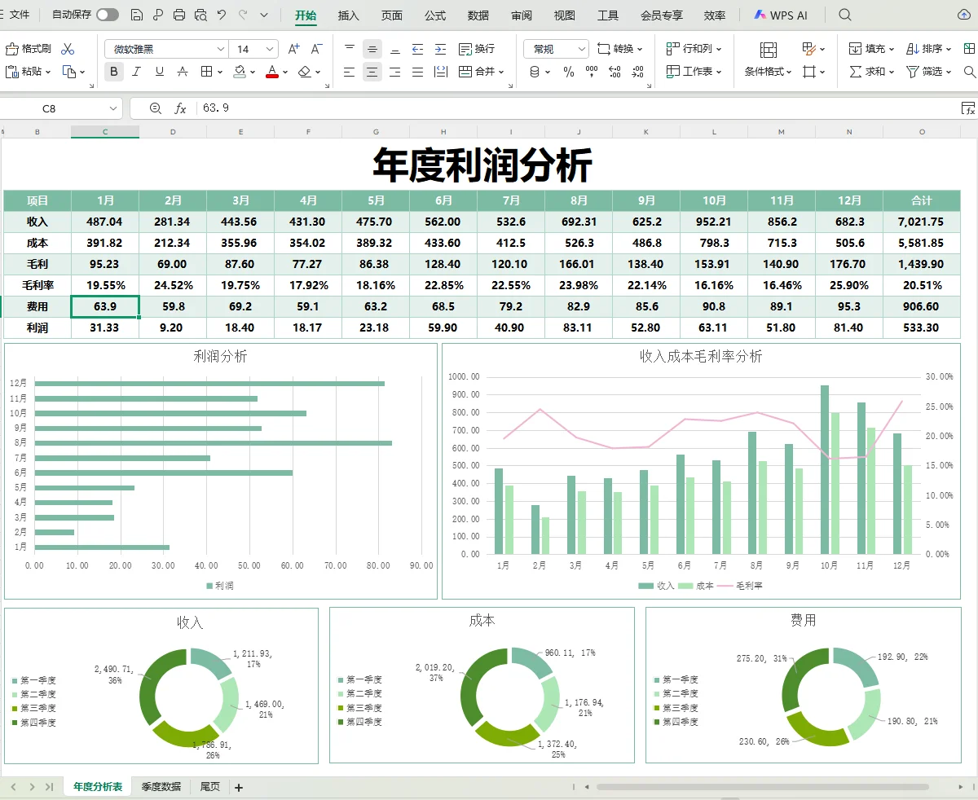
Task: Toggle center horizontal alignment
Action: pos(372,72)
